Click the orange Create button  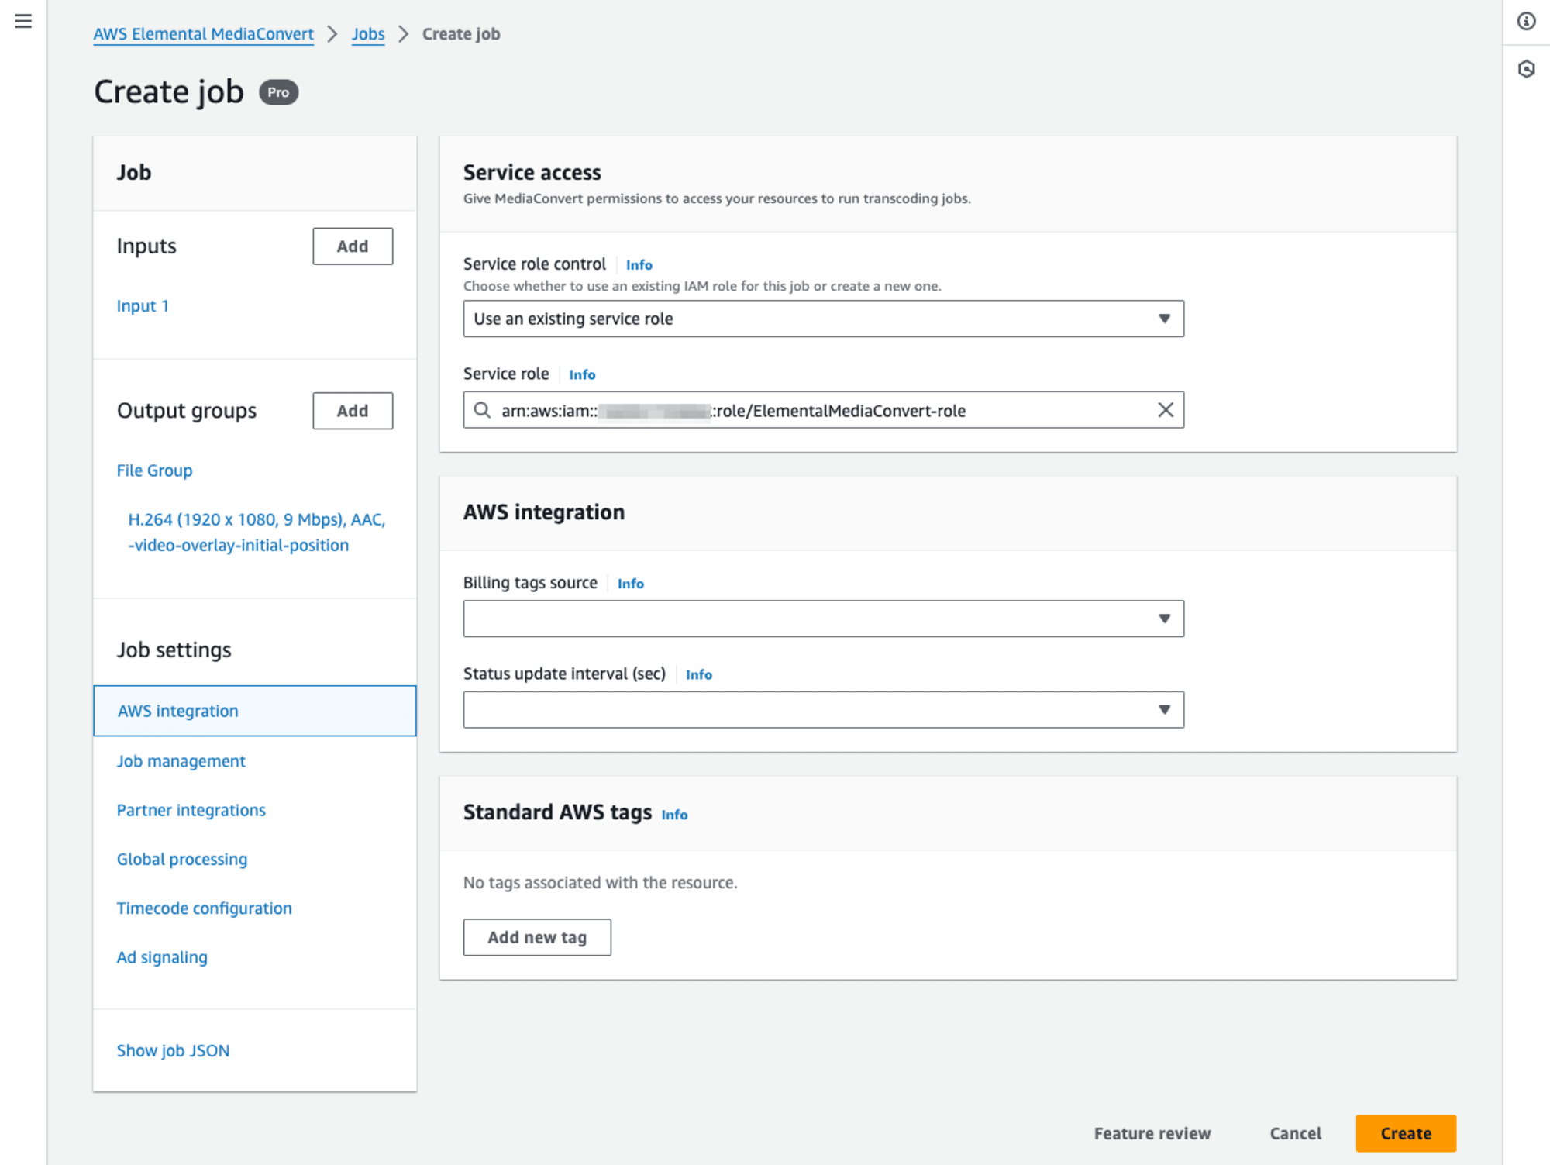[1406, 1133]
